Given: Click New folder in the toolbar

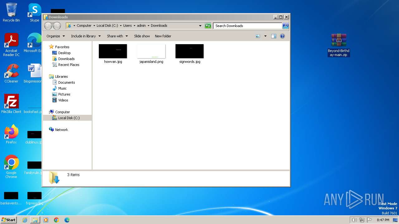Looking at the screenshot, I should 163,36.
